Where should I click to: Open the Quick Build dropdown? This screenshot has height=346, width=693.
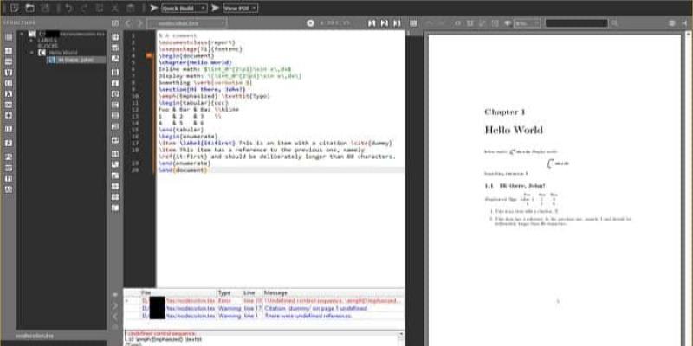point(183,7)
